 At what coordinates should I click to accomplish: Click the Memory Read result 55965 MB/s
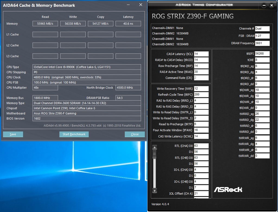45,24
